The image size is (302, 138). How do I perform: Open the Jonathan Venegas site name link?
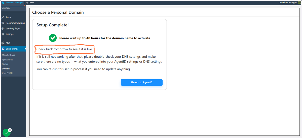14,3
